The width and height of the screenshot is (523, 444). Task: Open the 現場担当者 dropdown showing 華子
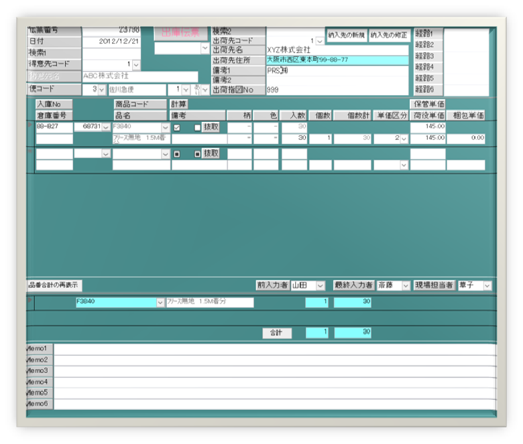pos(487,286)
